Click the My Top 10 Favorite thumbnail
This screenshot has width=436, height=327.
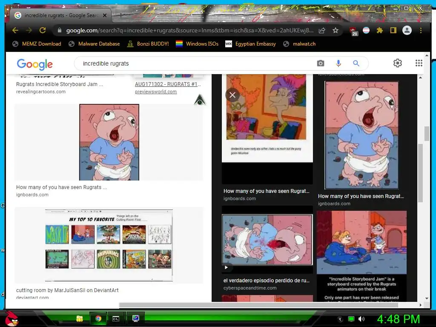pos(109,245)
